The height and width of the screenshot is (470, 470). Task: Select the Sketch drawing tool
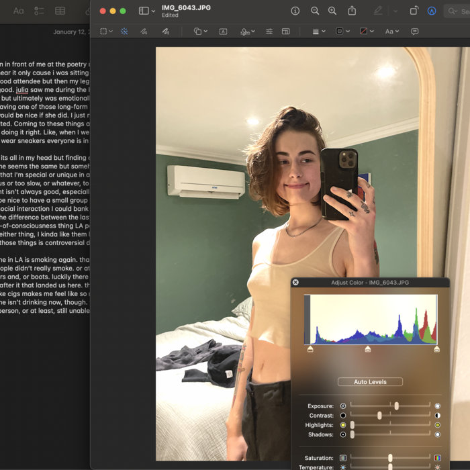[144, 32]
